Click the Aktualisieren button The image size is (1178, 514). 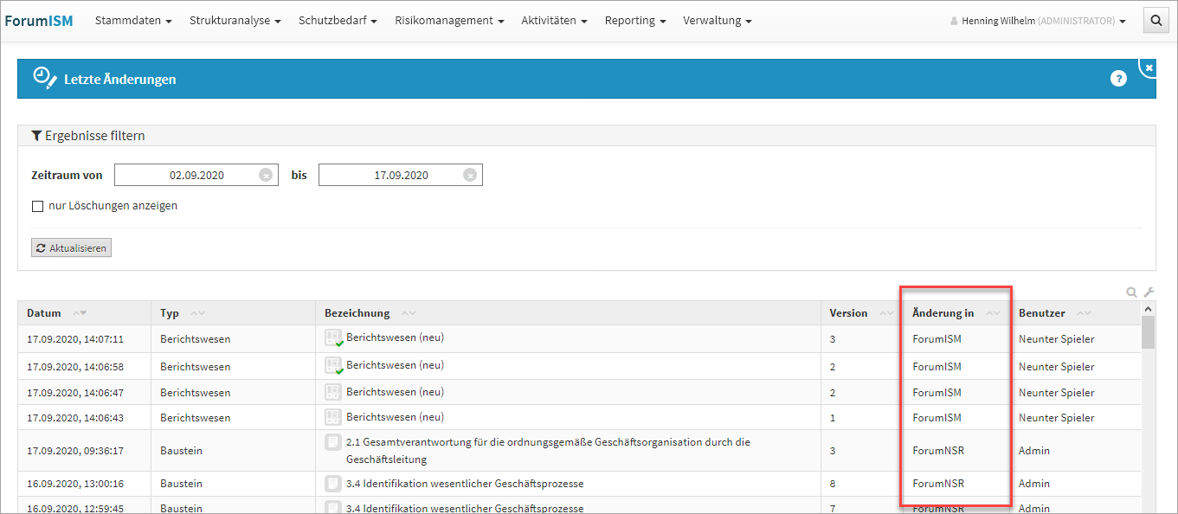coord(71,248)
